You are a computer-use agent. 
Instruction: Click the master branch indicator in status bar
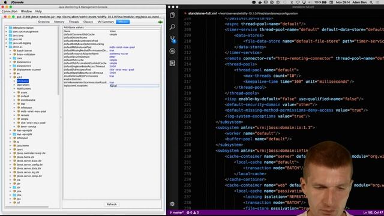tap(176, 212)
